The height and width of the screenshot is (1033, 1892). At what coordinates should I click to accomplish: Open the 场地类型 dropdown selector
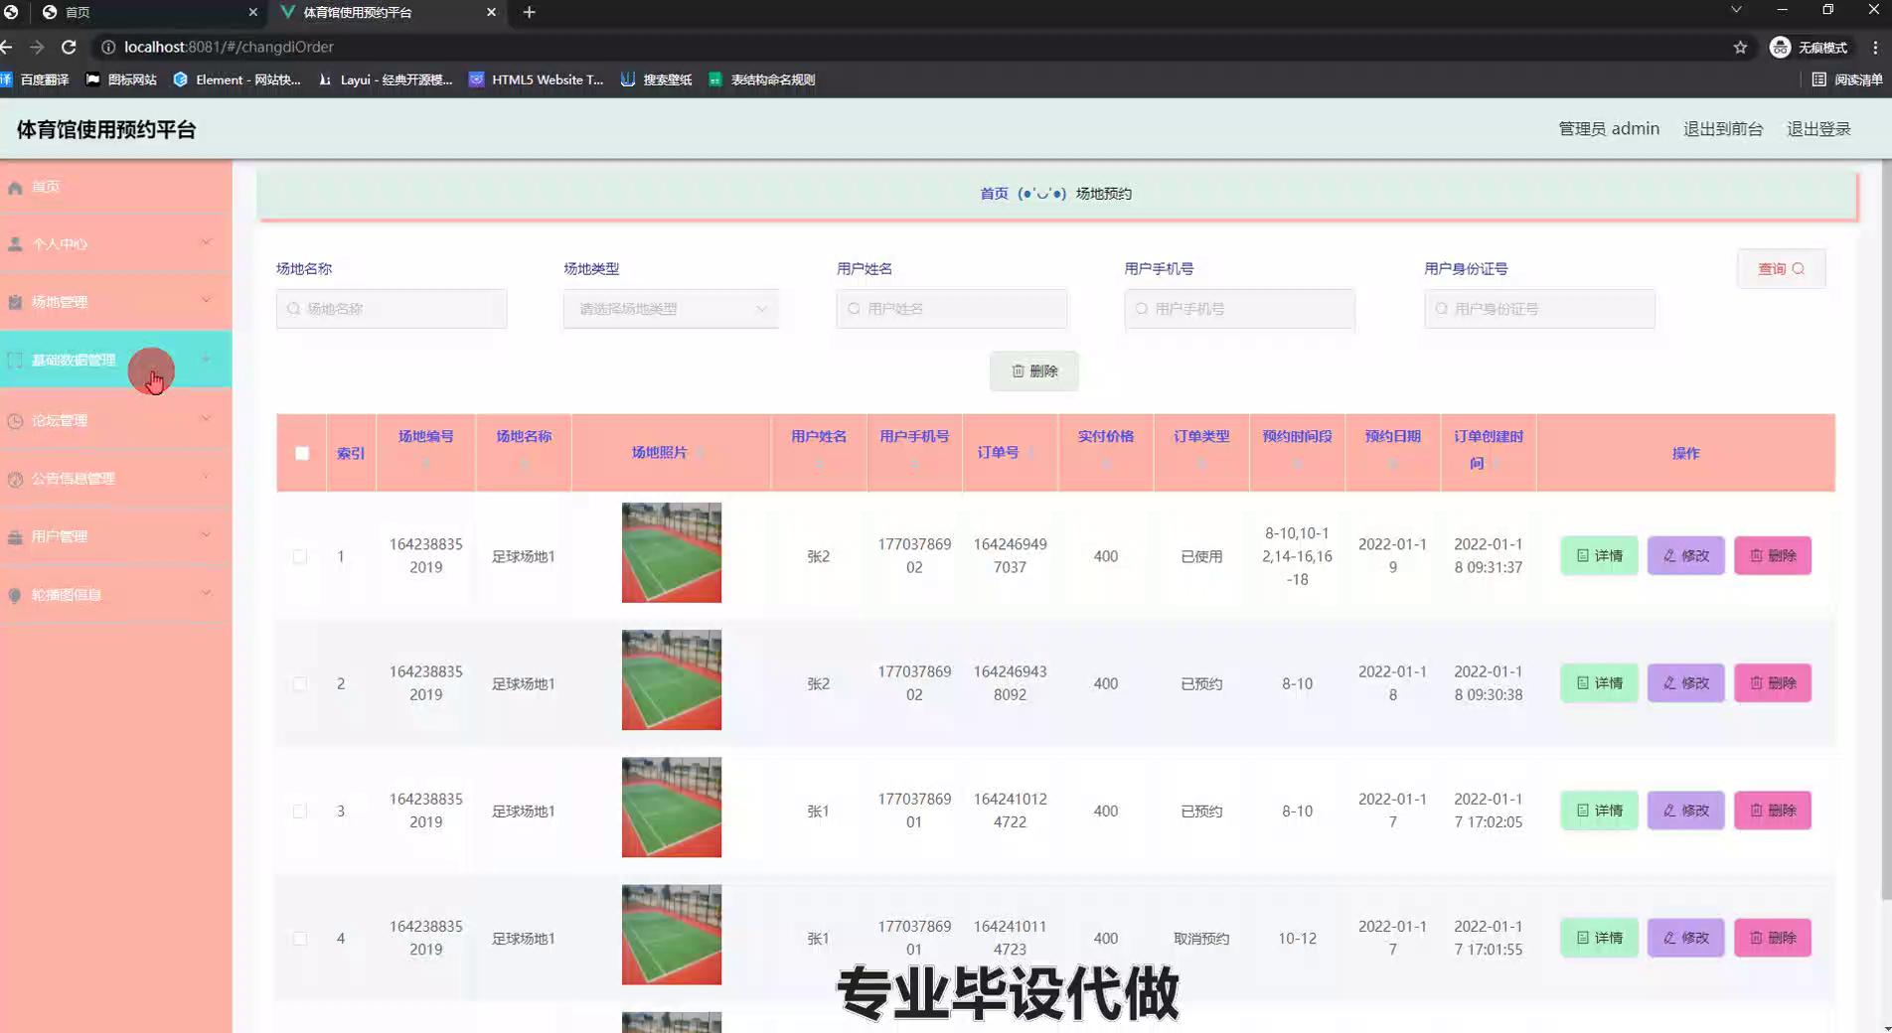point(671,309)
